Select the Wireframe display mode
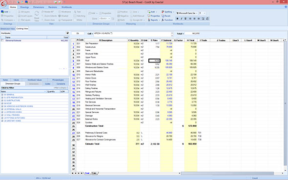 (x=64, y=12)
